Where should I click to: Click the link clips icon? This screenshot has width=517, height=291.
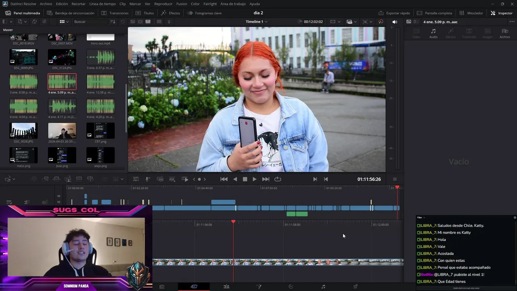pyautogui.click(x=44, y=21)
